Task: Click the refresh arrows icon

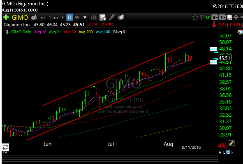Action: [5, 147]
